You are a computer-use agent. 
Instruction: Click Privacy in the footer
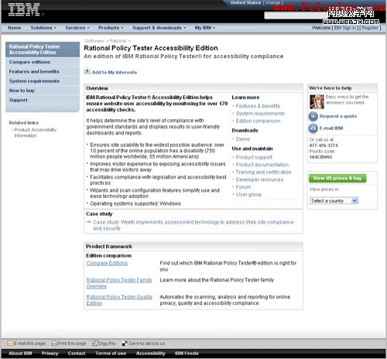(x=50, y=354)
